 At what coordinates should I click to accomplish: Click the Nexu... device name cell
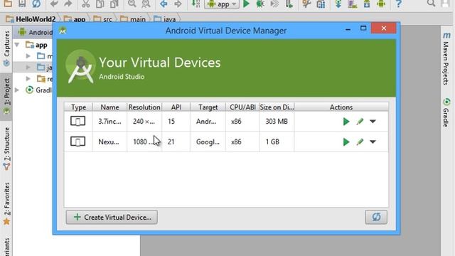[109, 142]
